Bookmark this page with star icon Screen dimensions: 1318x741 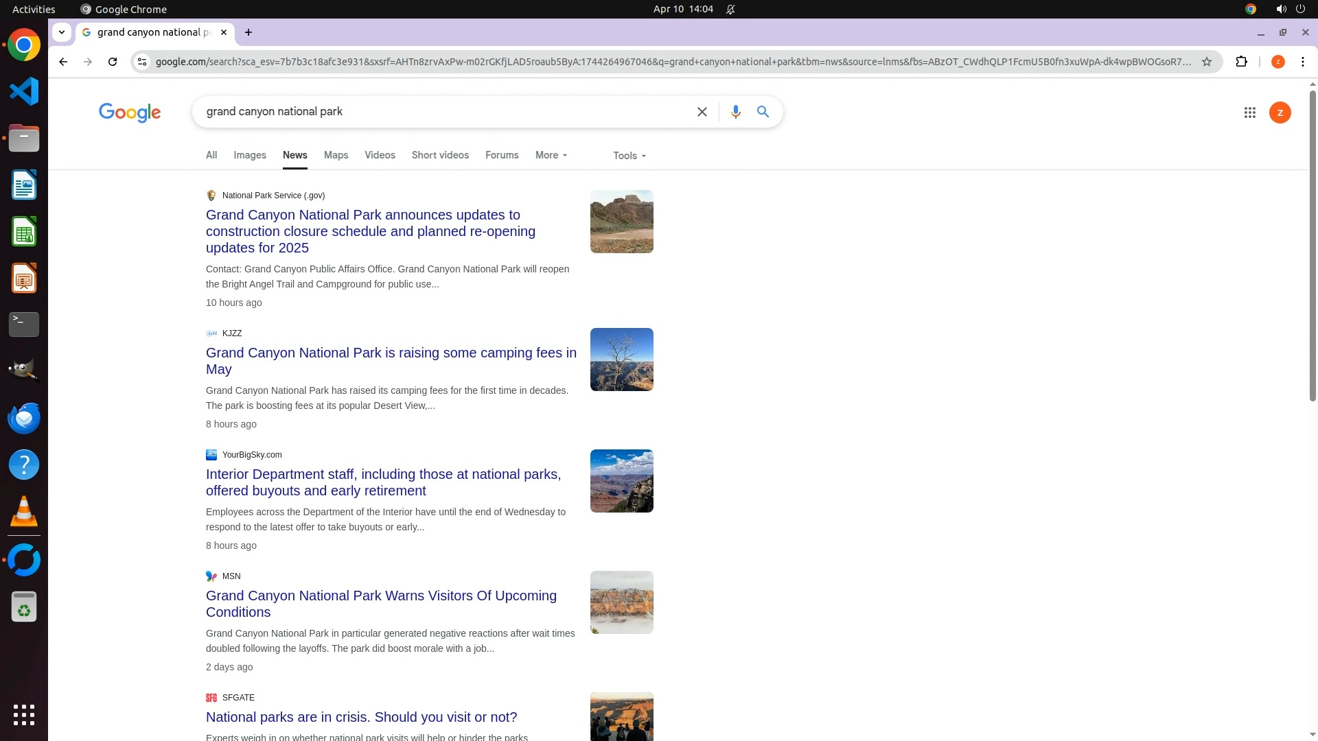point(1207,62)
